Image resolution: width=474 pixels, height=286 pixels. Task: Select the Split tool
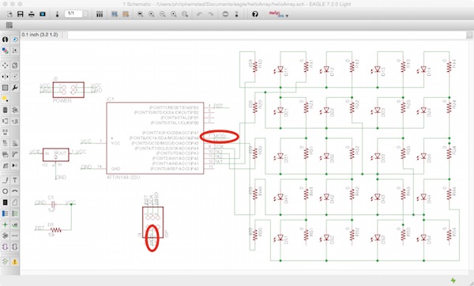[6, 166]
